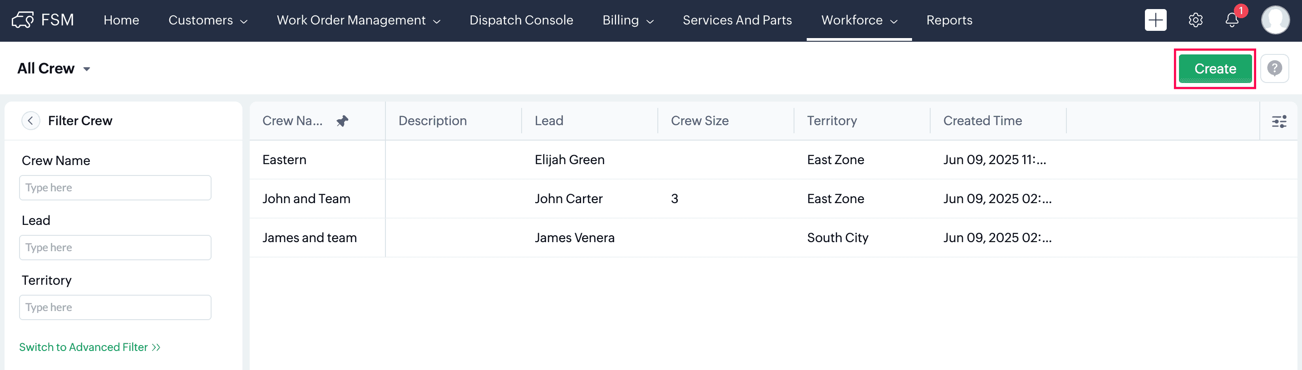1302x370 pixels.
Task: Click the Description column header
Action: click(x=432, y=121)
